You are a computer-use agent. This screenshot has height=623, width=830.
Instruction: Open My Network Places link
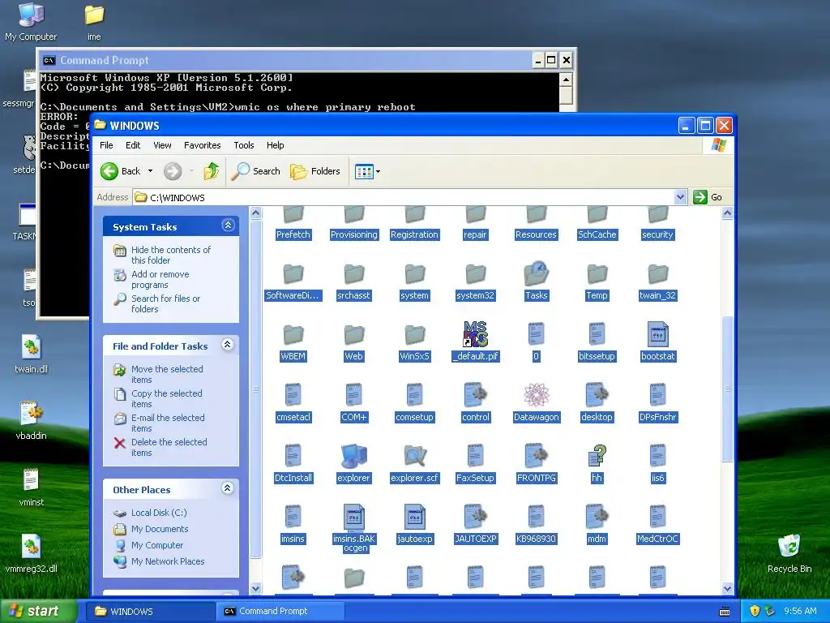click(x=168, y=561)
